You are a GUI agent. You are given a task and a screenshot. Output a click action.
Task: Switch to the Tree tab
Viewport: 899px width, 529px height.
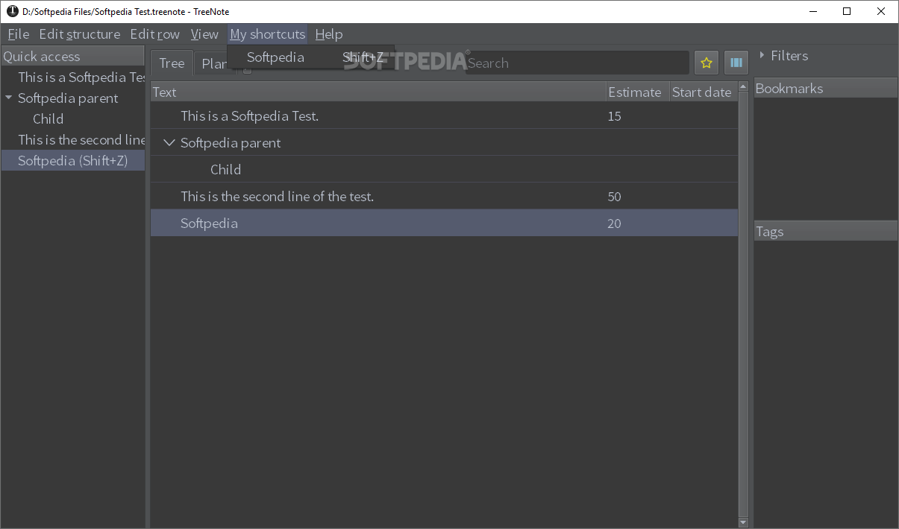[172, 63]
